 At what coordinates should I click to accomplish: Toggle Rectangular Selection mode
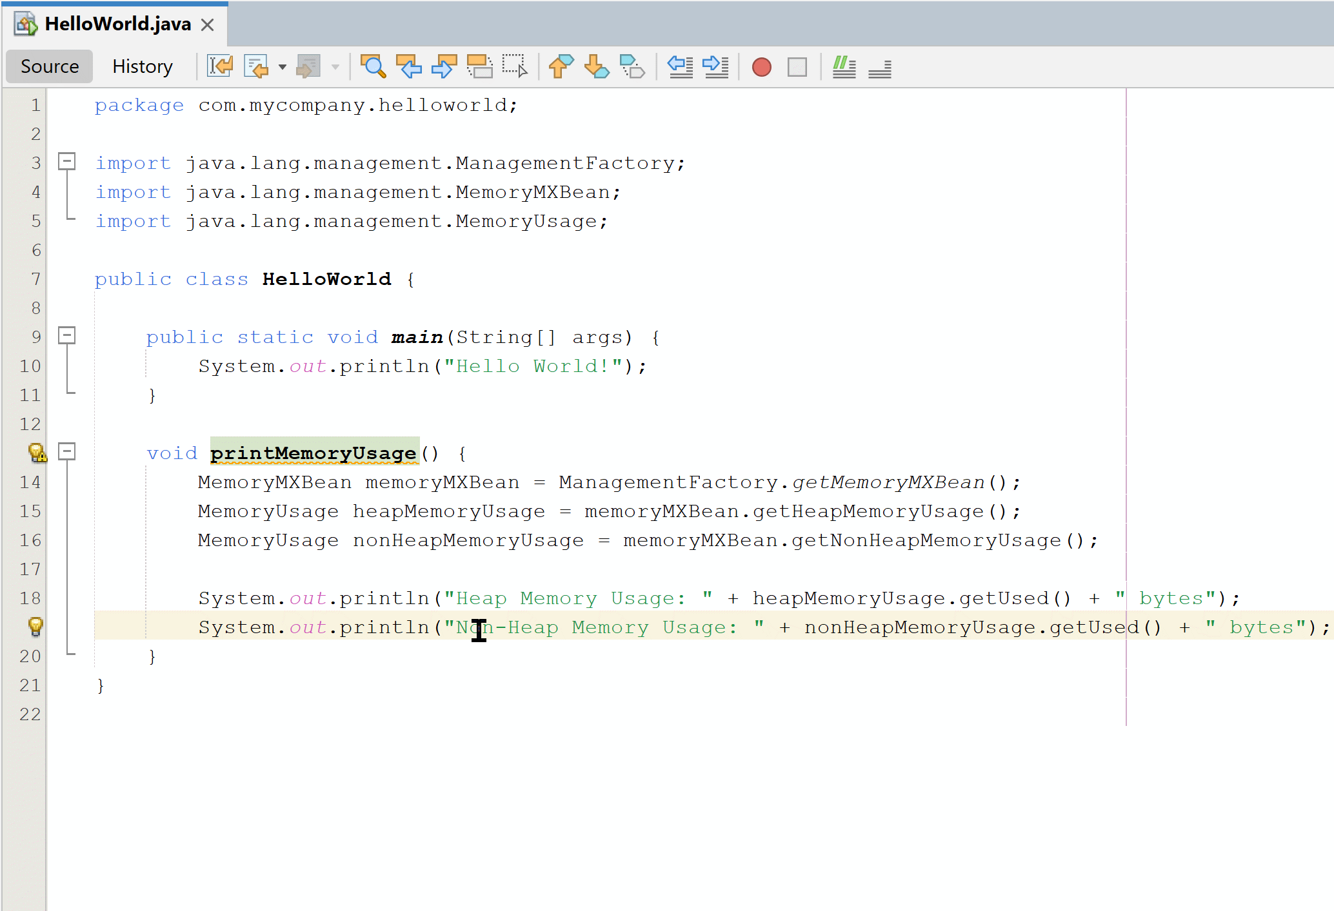click(515, 66)
